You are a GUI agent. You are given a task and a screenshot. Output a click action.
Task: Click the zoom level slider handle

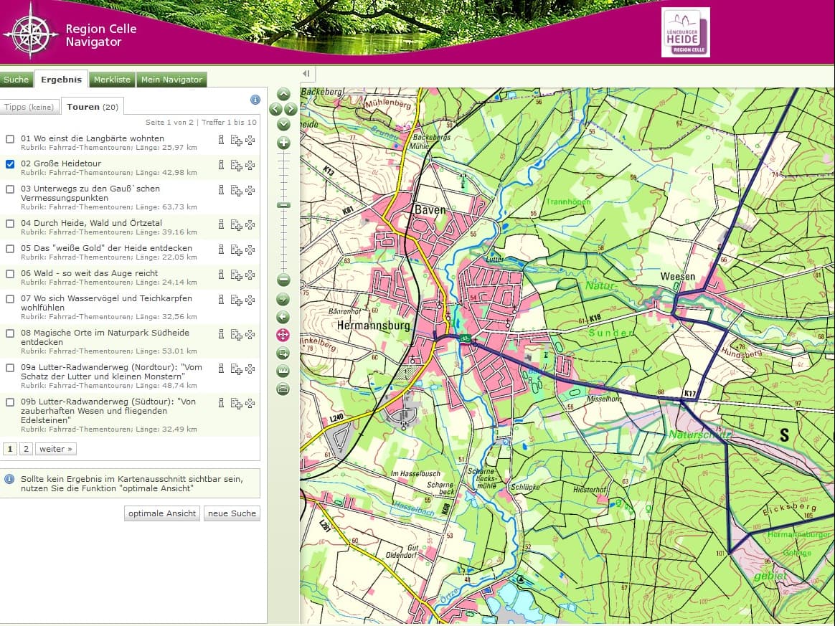283,205
